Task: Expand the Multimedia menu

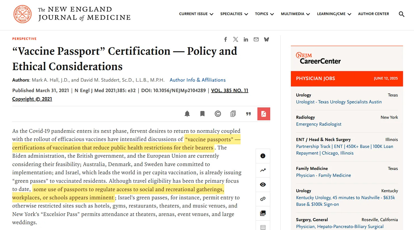Action: coord(295,14)
